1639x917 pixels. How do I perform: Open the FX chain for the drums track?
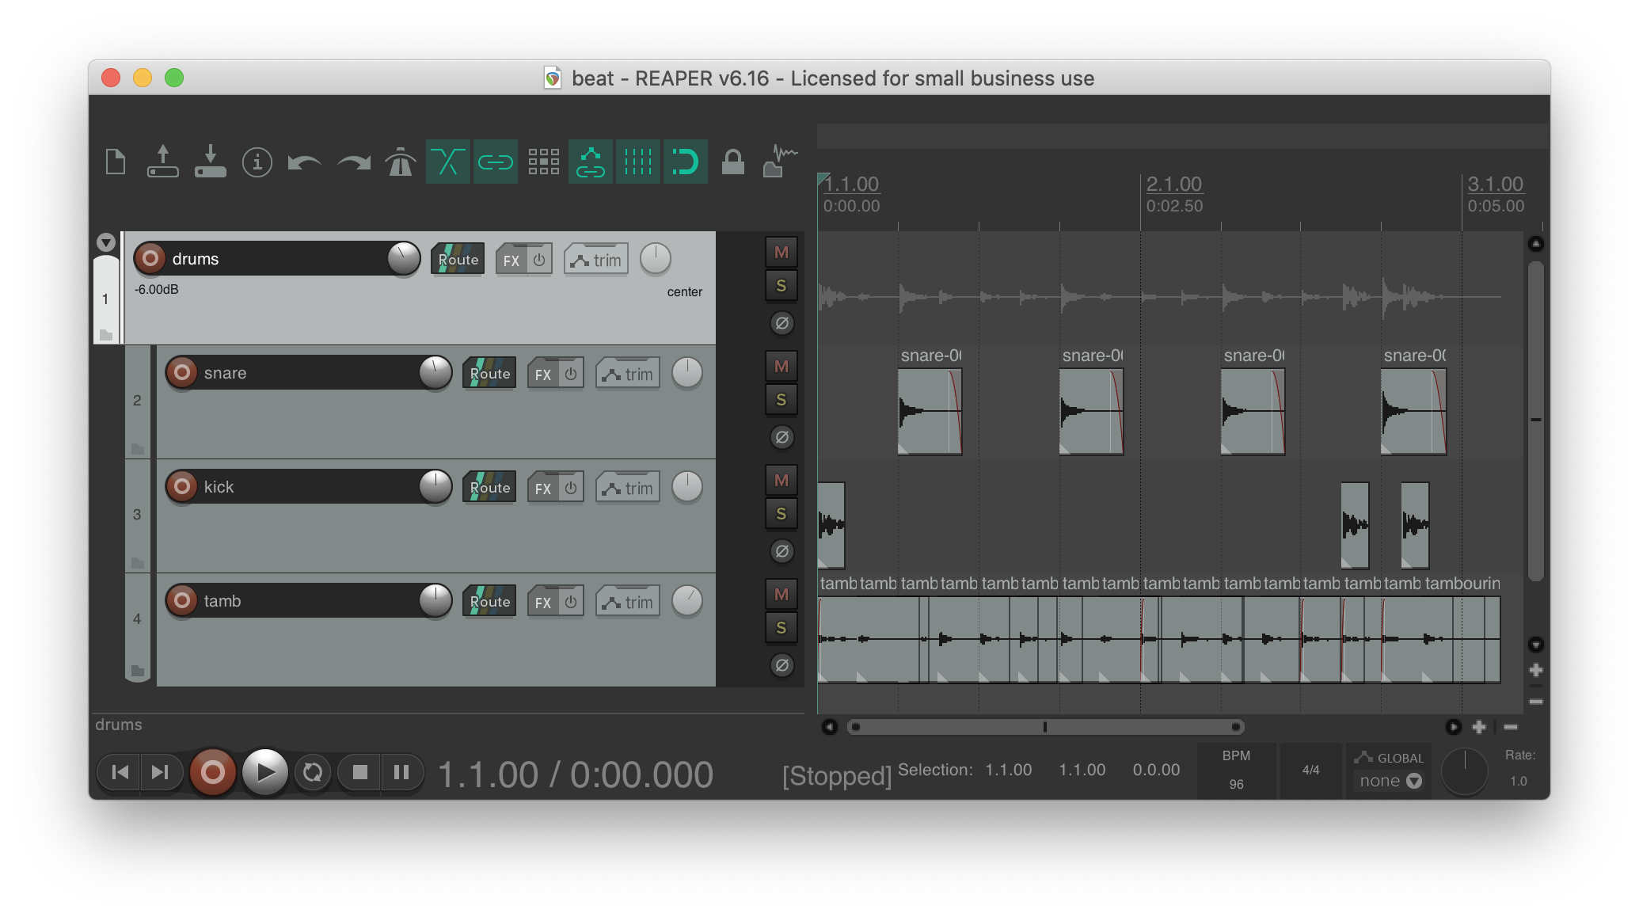510,258
